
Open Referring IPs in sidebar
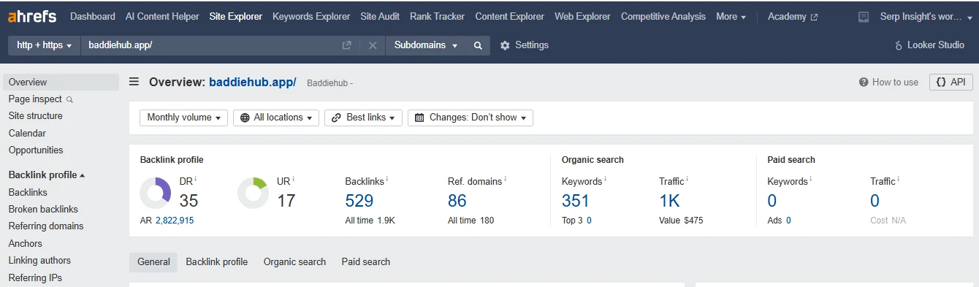tap(35, 278)
